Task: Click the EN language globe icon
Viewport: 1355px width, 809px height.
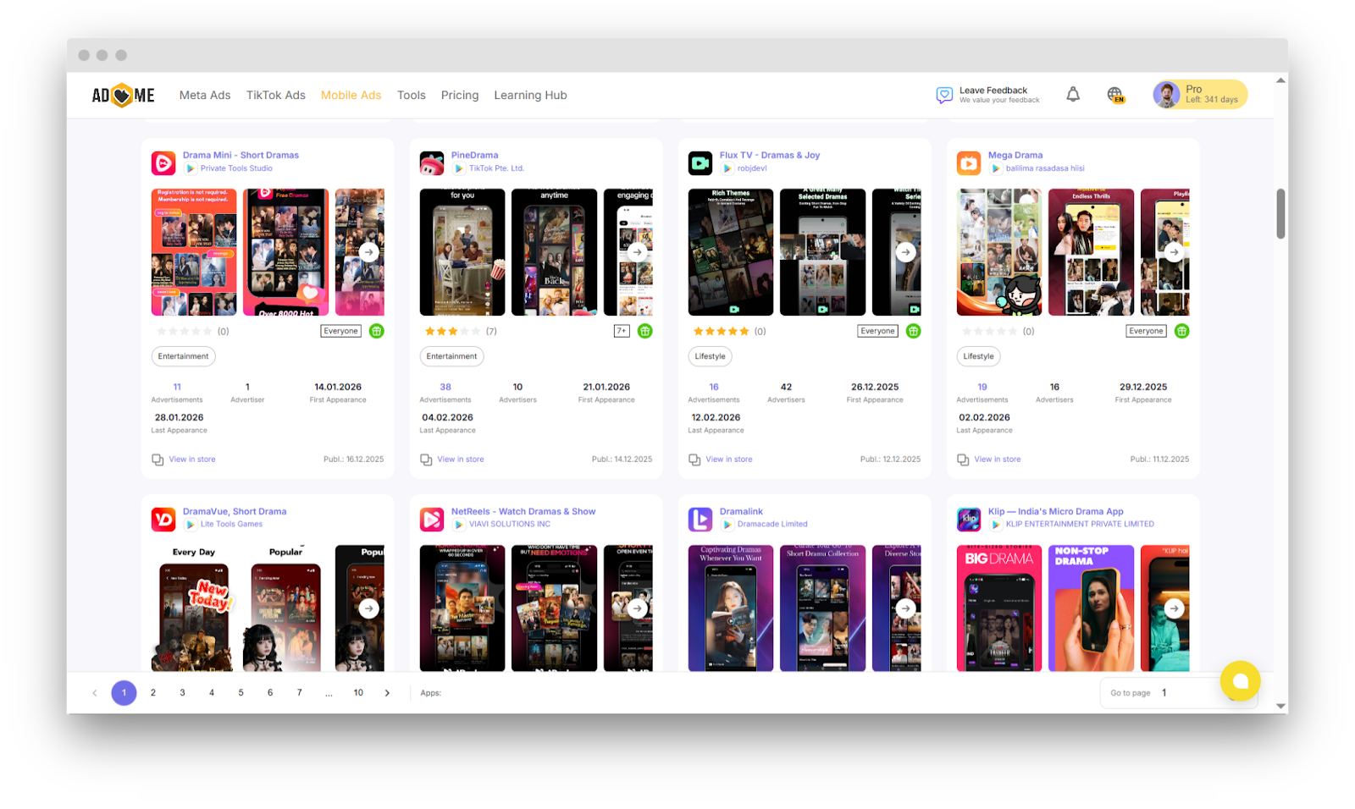Action: coord(1115,94)
